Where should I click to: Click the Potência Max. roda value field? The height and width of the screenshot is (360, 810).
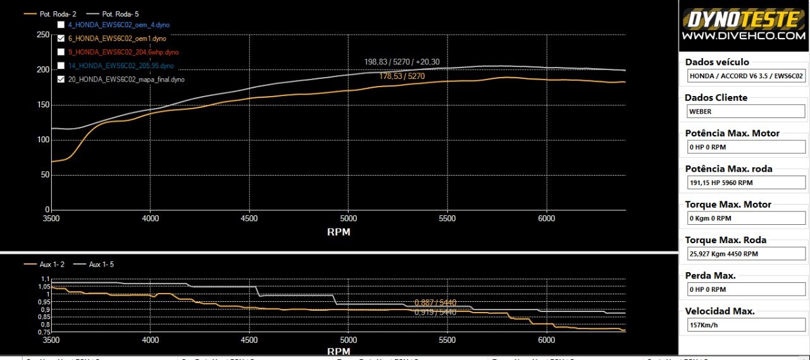(745, 183)
